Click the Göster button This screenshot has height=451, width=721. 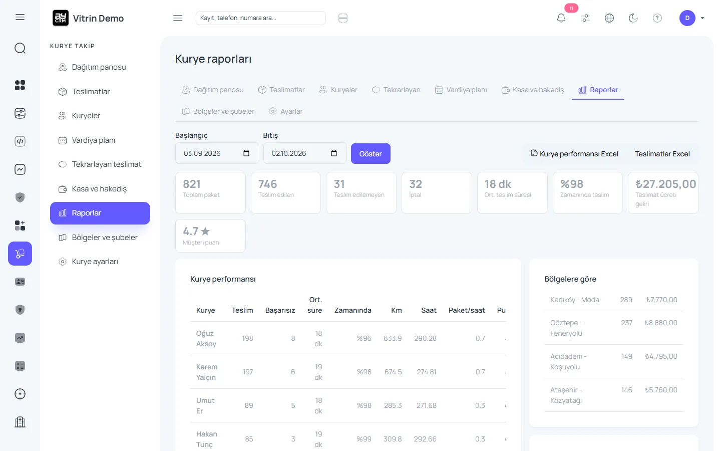pos(371,154)
